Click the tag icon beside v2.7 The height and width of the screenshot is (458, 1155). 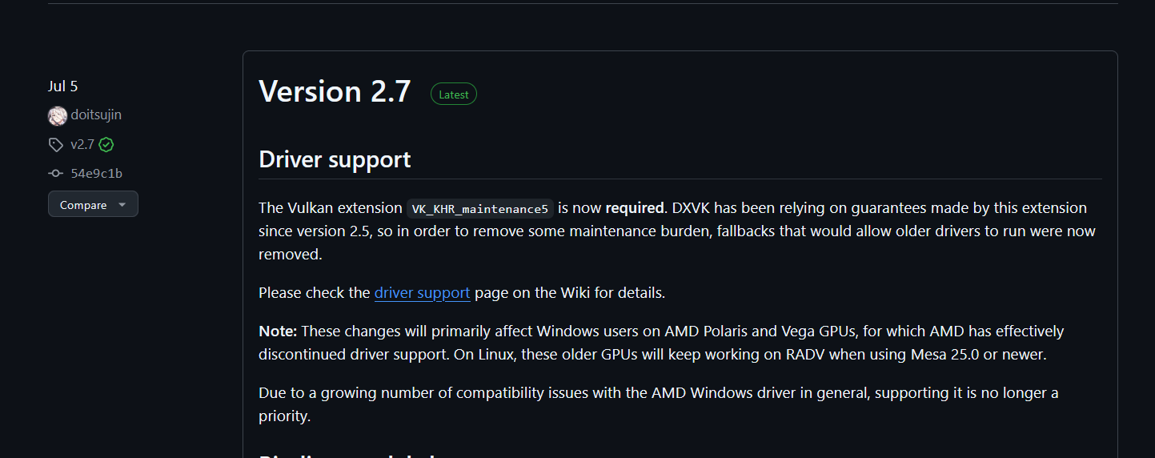click(x=55, y=145)
